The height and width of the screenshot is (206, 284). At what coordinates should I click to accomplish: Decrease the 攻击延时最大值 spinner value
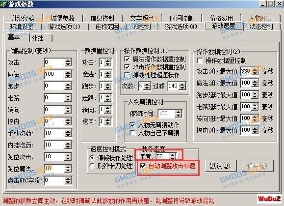pyautogui.click(x=255, y=73)
